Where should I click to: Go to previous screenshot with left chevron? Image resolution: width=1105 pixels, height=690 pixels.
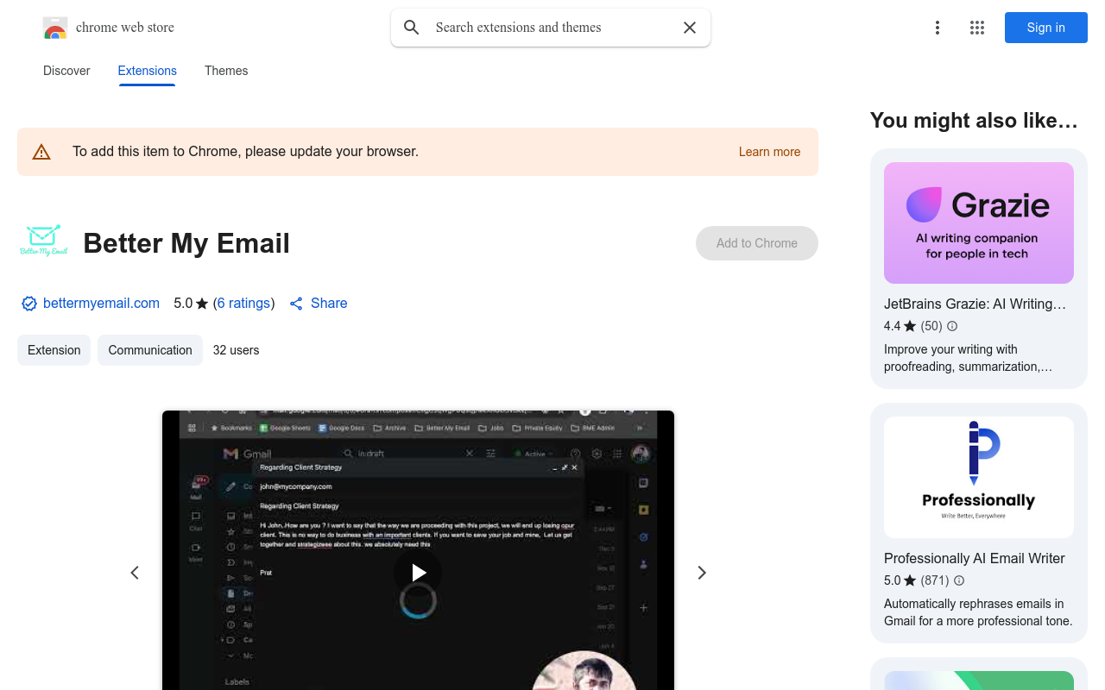(135, 573)
